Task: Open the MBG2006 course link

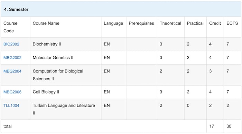Action: pos(12,92)
